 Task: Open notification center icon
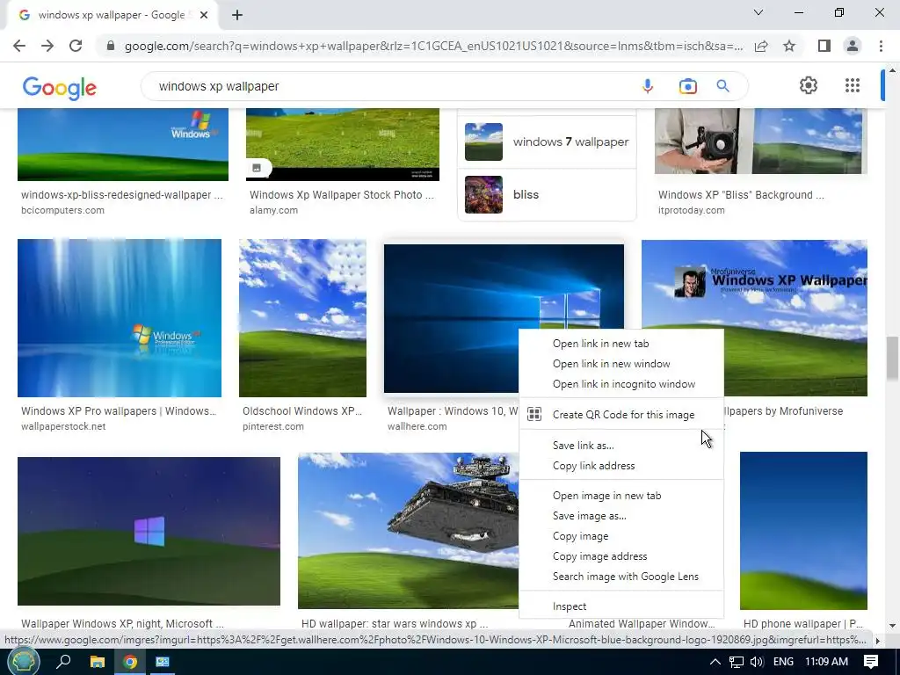[871, 662]
